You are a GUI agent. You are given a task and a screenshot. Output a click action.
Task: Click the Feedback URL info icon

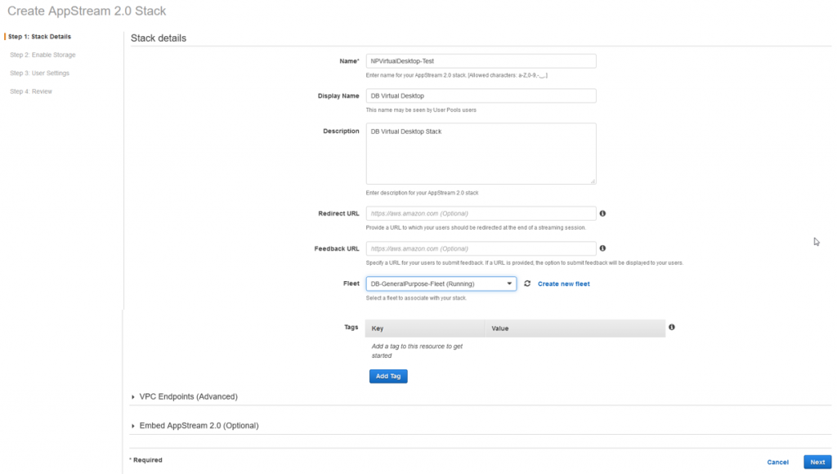pyautogui.click(x=602, y=248)
